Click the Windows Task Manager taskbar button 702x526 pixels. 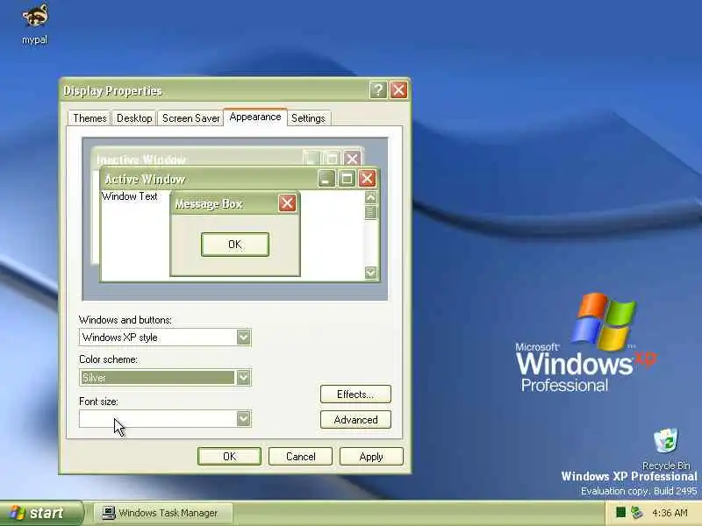[x=163, y=513]
